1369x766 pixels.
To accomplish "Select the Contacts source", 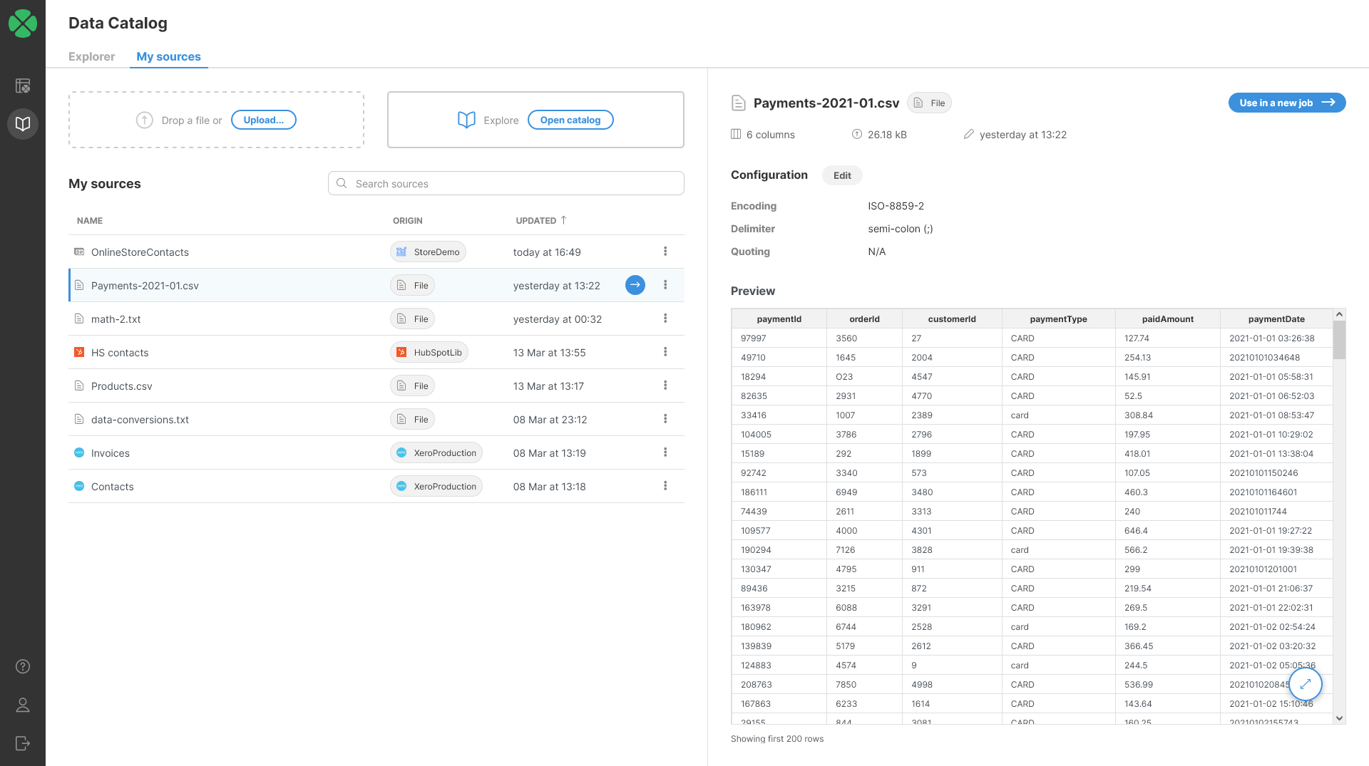I will click(376, 486).
